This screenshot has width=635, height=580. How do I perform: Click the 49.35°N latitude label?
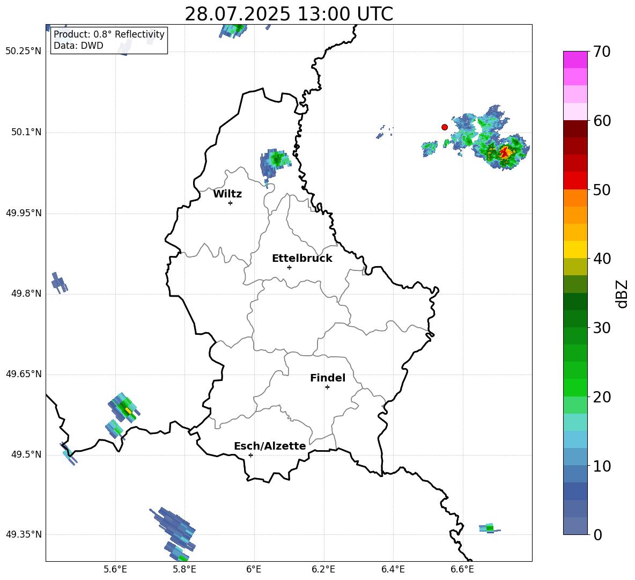(24, 534)
